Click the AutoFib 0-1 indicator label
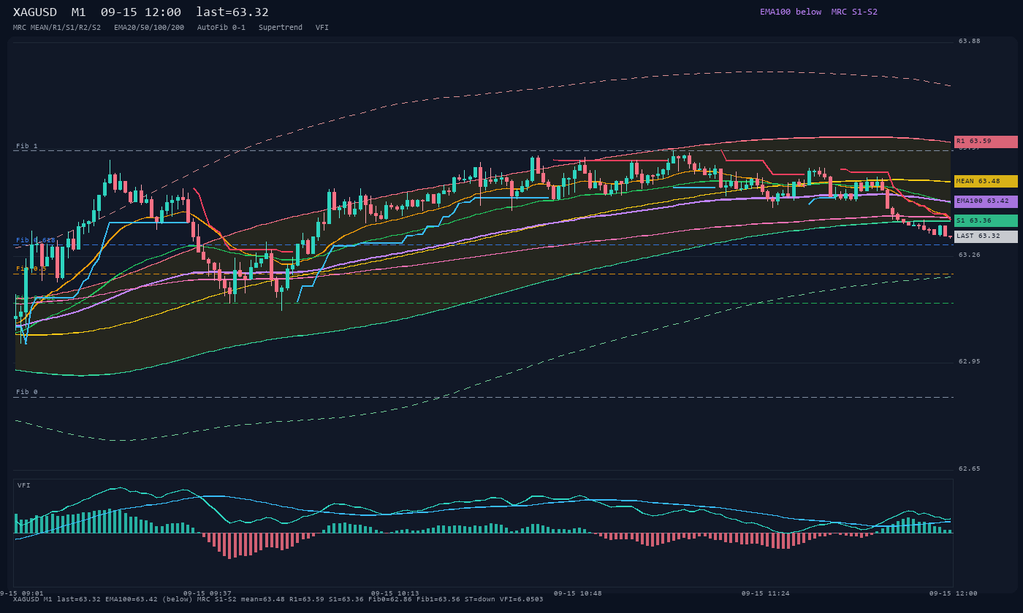 [221, 28]
